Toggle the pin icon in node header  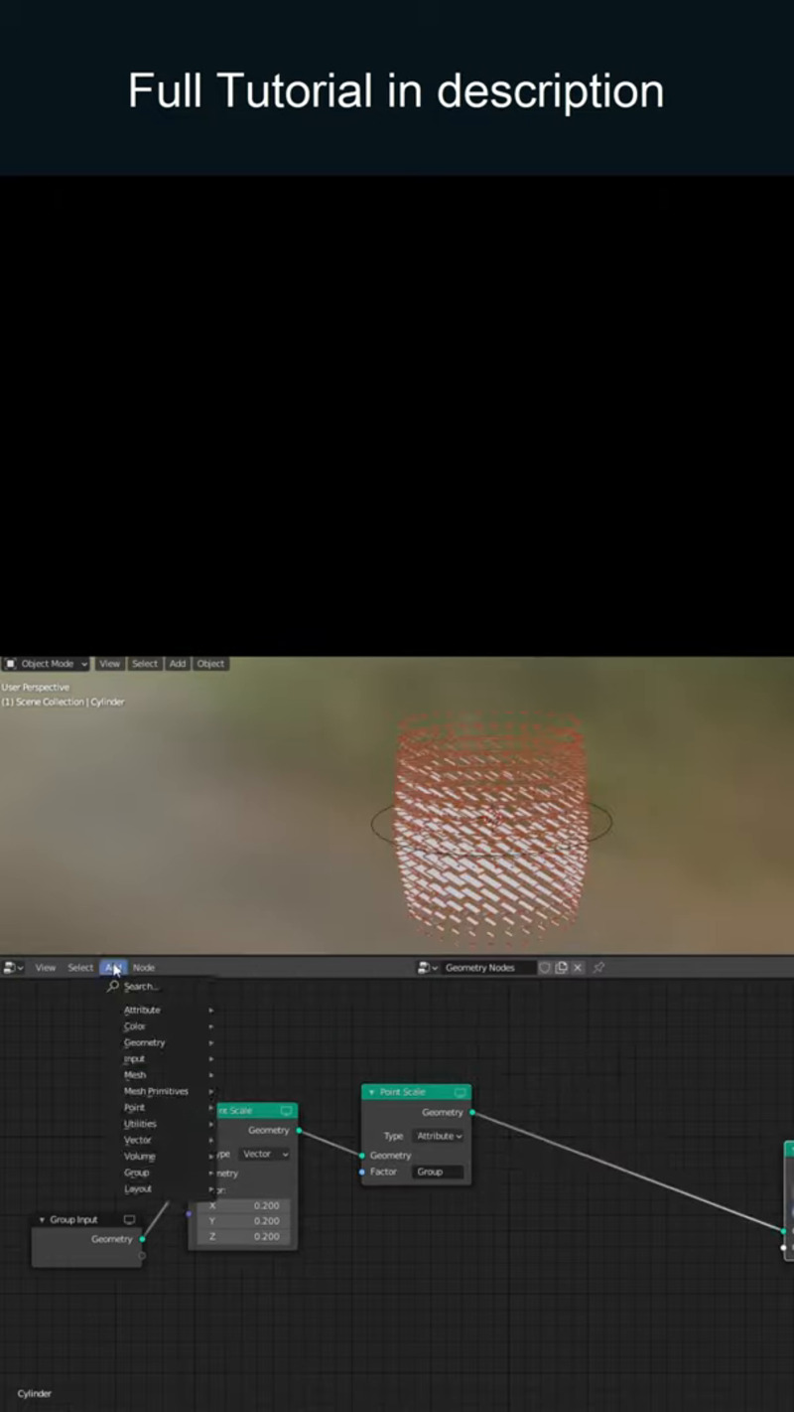click(x=598, y=968)
